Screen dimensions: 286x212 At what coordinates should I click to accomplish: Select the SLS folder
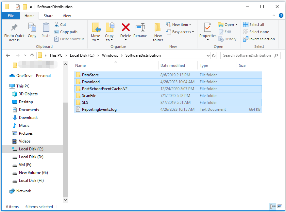click(168, 103)
